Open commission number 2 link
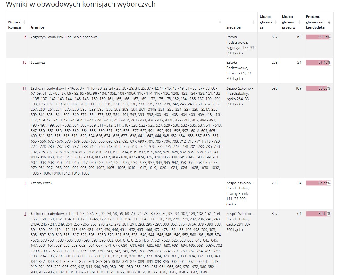The image size is (339, 275). [x=25, y=183]
